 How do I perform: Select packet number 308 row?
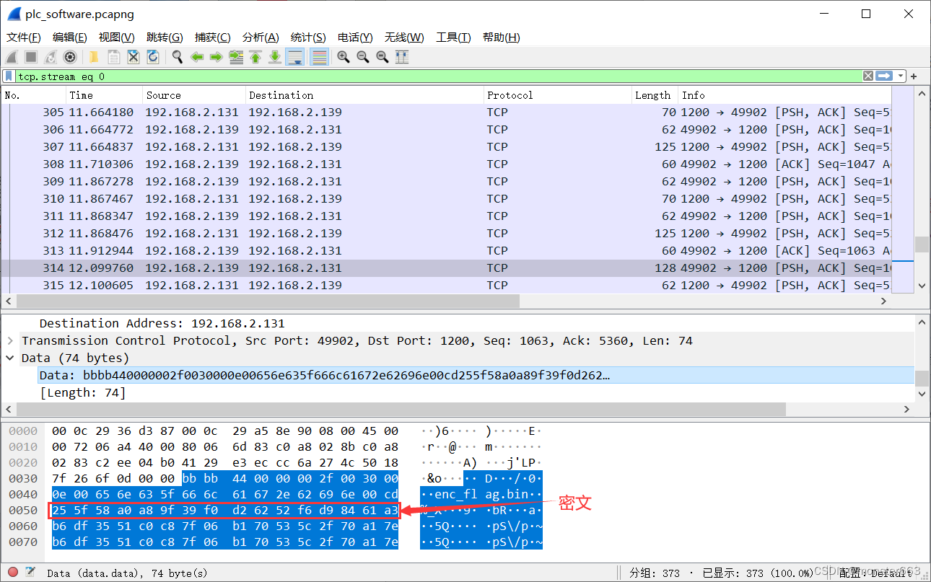447,164
